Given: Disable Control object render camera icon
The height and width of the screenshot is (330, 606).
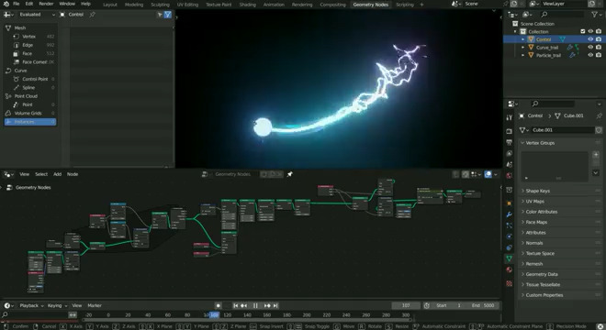Looking at the screenshot, I should click(599, 39).
